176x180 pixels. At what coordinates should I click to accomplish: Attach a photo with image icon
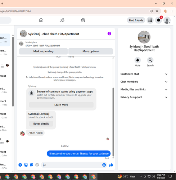click(x=26, y=165)
